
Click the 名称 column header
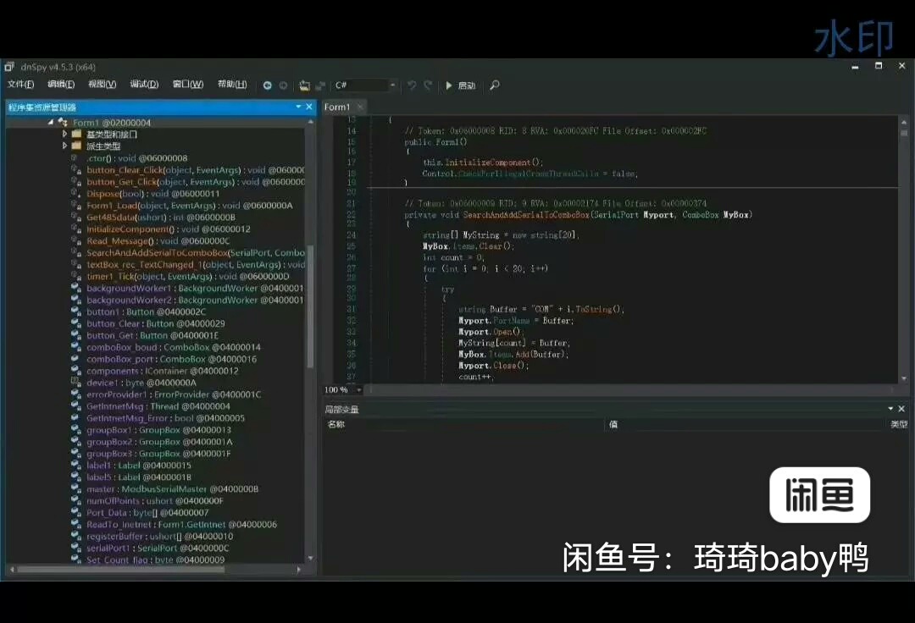click(336, 424)
